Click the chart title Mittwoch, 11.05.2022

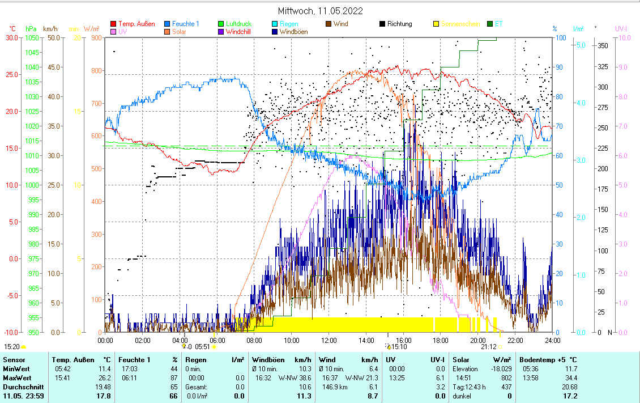[x=320, y=11]
